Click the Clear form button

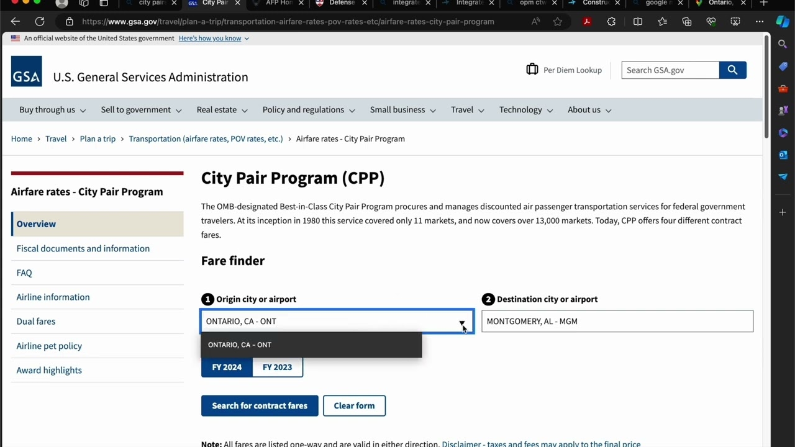click(354, 405)
